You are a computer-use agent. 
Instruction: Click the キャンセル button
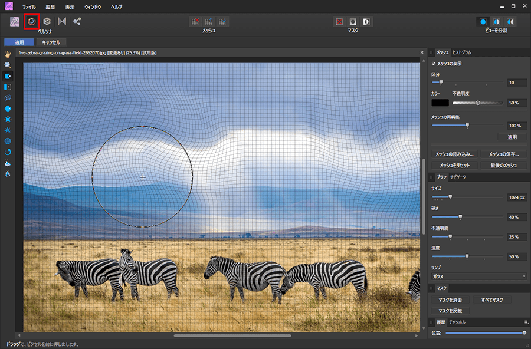pyautogui.click(x=51, y=42)
